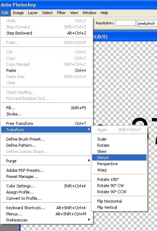Choose Step Backward from Edit menu
This screenshot has width=157, height=231.
pos(47,33)
